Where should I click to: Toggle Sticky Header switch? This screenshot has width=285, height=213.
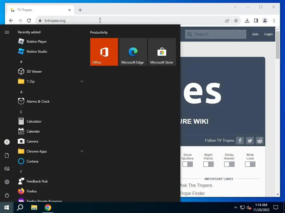[229, 164]
